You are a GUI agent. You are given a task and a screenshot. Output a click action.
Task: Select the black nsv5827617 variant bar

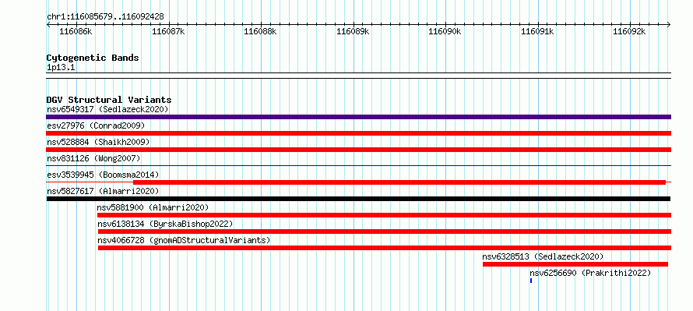pos(358,199)
